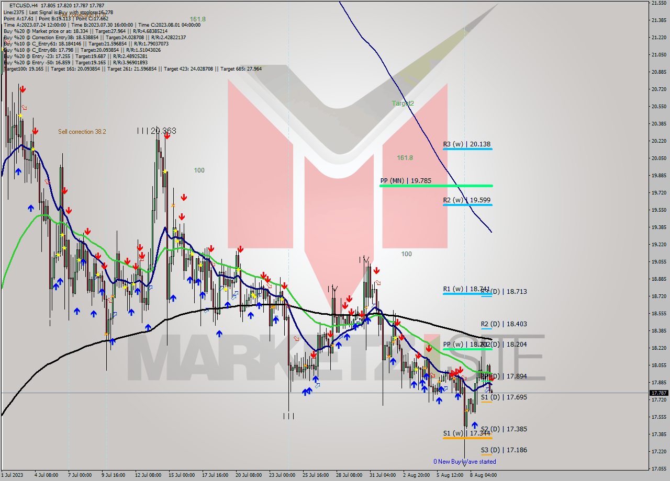The image size is (670, 481).
Task: Click the 21.550 price axis label
Action: click(658, 3)
